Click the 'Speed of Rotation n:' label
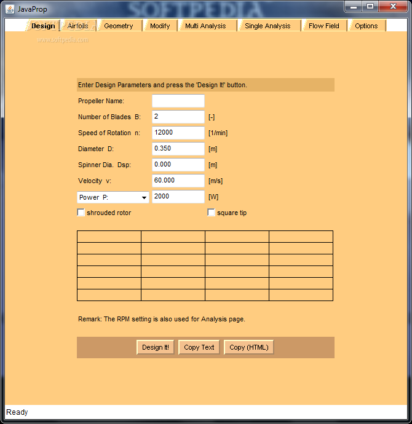The width and height of the screenshot is (412, 424). (x=109, y=133)
